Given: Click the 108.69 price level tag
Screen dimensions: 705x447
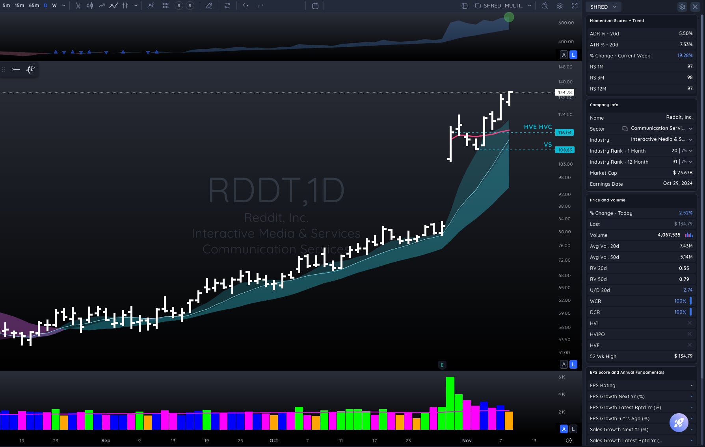Looking at the screenshot, I should [565, 150].
